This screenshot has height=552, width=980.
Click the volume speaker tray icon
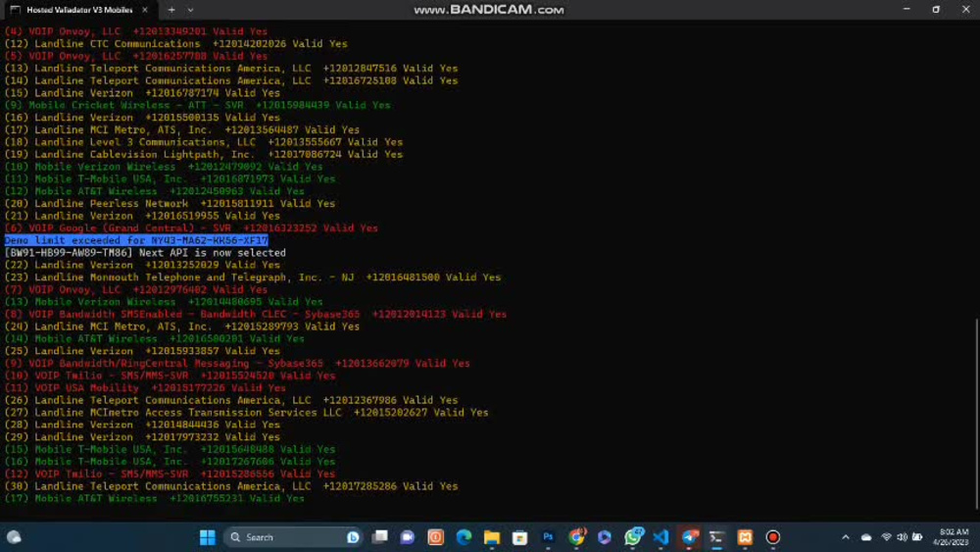pos(902,537)
